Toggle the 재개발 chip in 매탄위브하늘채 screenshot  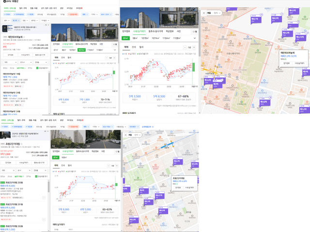pos(62,15)
